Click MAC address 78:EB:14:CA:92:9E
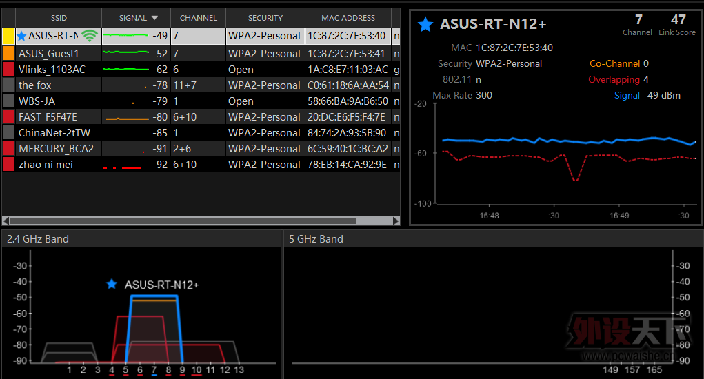The image size is (704, 379). click(347, 164)
